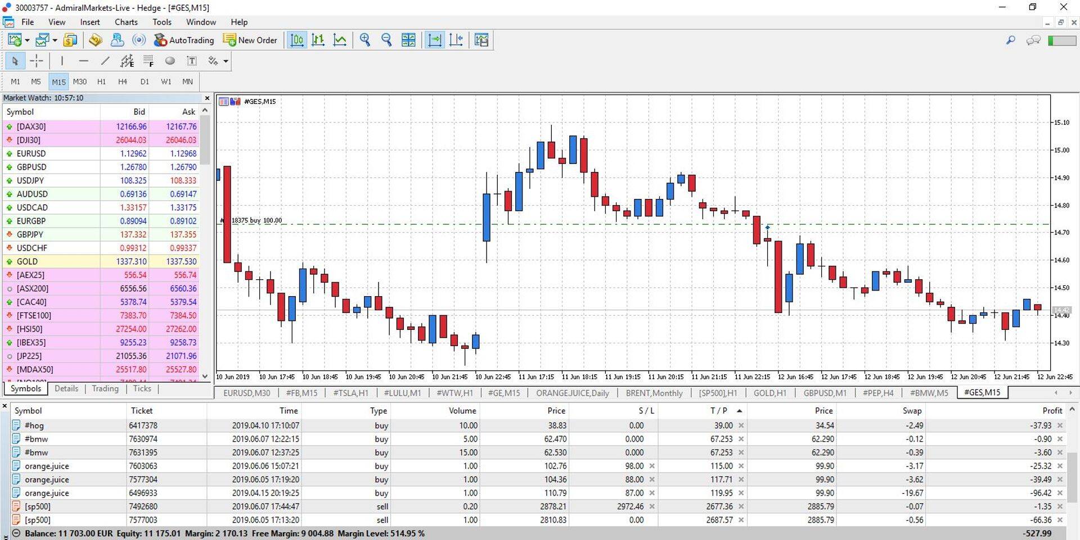
Task: Open the Charts menu
Action: coord(126,22)
